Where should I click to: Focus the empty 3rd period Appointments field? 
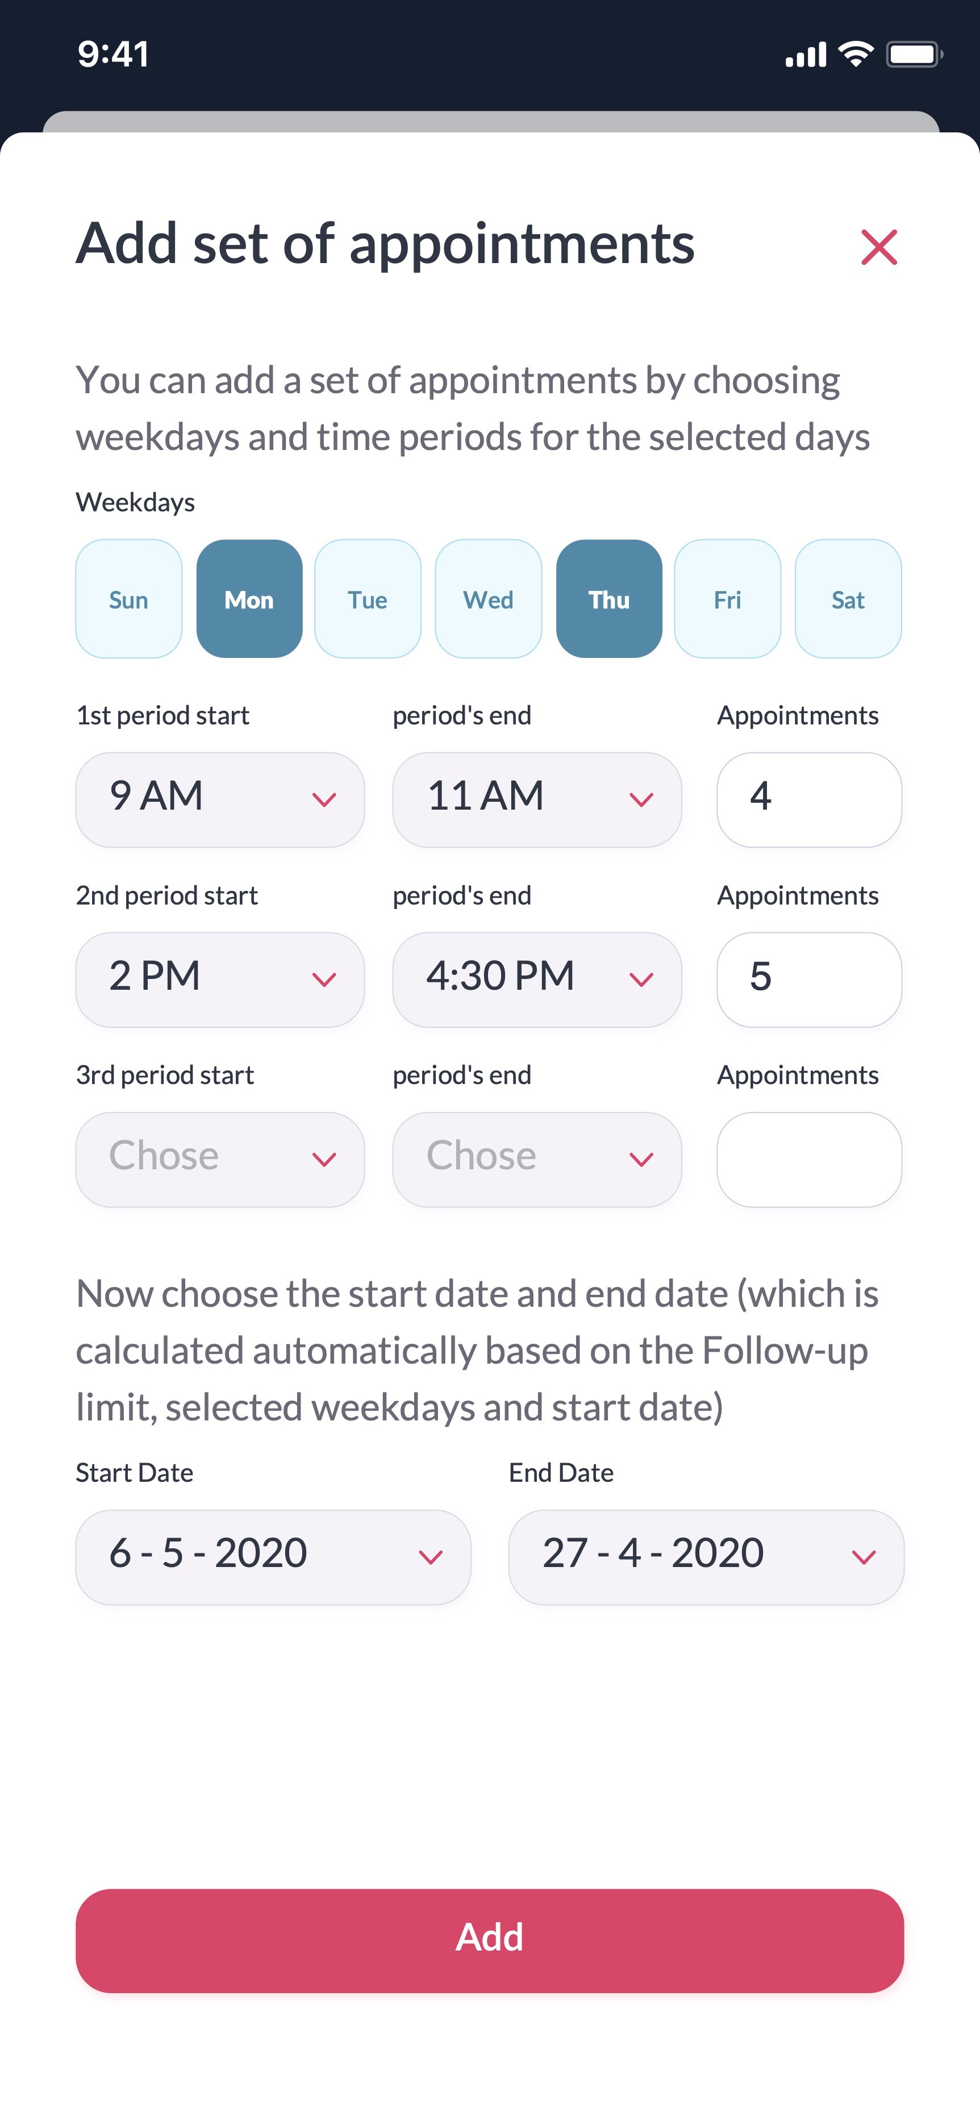pyautogui.click(x=808, y=1159)
